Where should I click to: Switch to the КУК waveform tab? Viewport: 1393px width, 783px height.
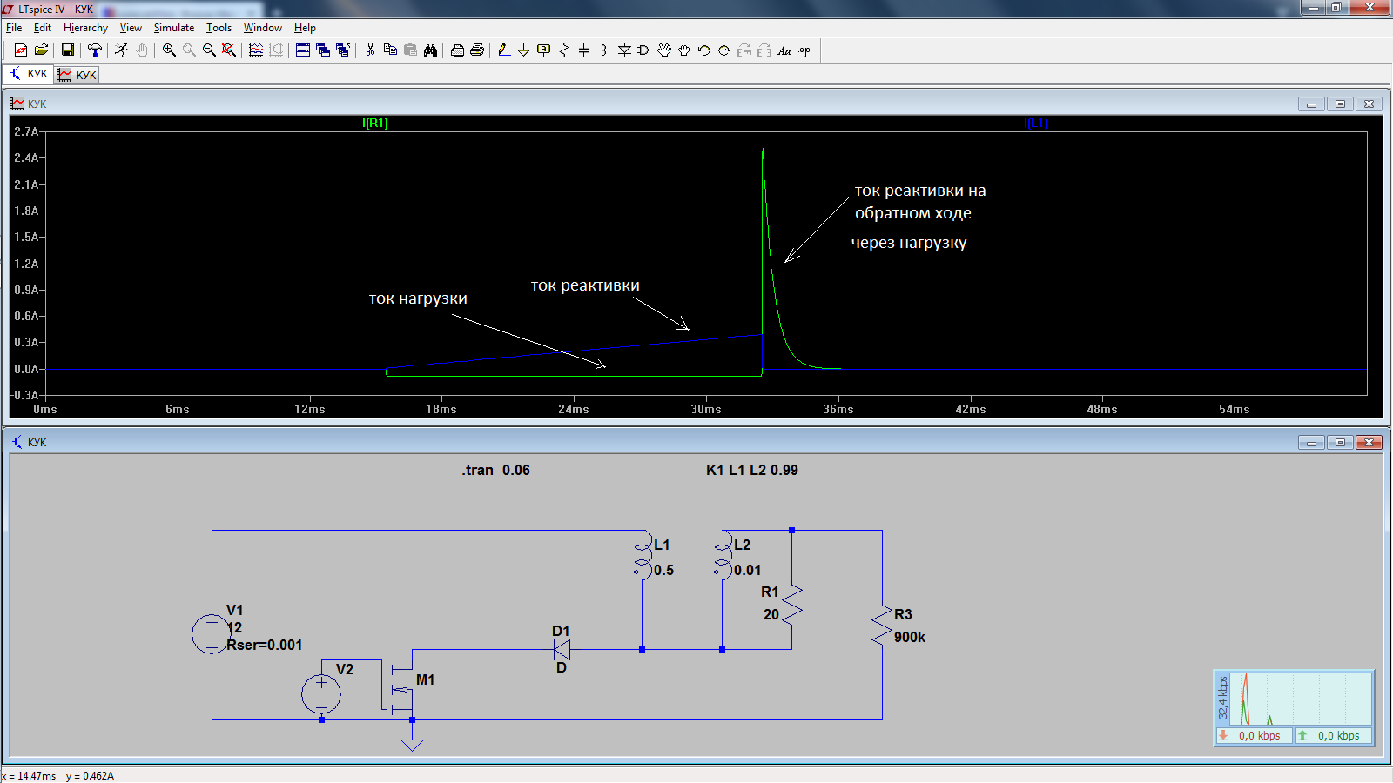[77, 75]
